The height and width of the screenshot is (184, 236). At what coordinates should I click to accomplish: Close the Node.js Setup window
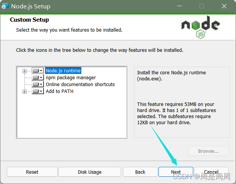pos(224,6)
